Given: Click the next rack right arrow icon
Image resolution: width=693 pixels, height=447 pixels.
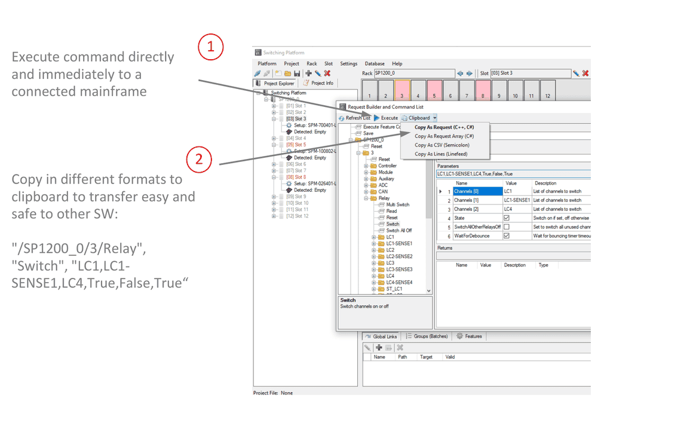Looking at the screenshot, I should point(470,74).
